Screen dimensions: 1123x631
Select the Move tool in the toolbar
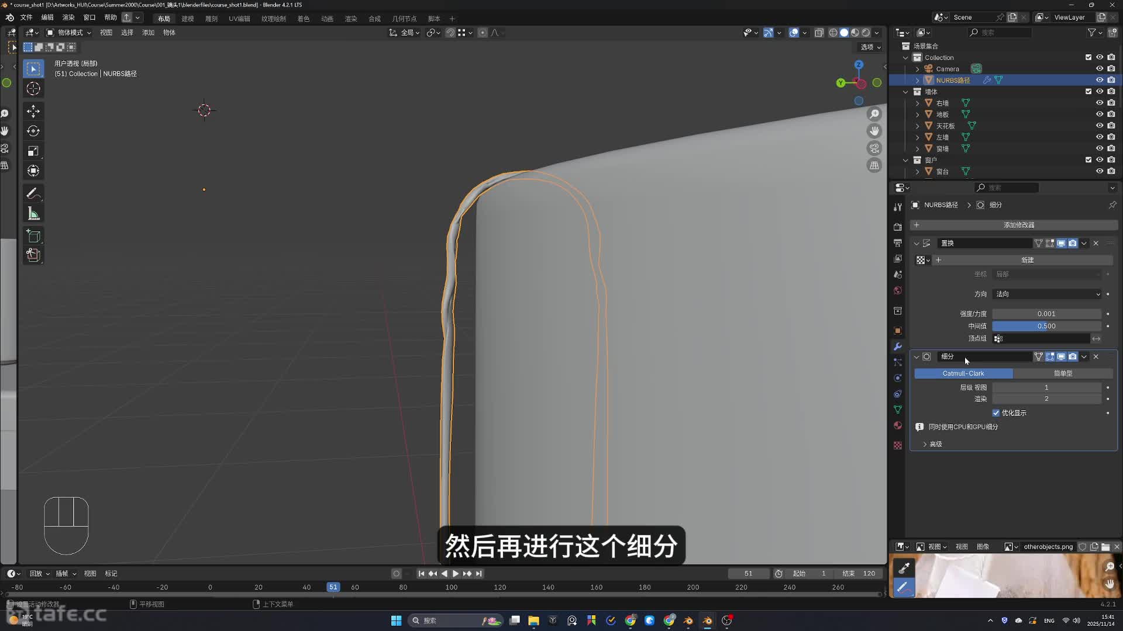click(x=33, y=111)
